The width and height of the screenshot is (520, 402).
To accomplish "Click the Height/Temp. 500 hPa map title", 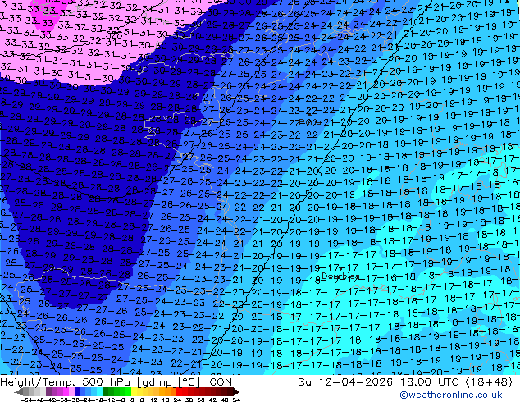I will (116, 382).
